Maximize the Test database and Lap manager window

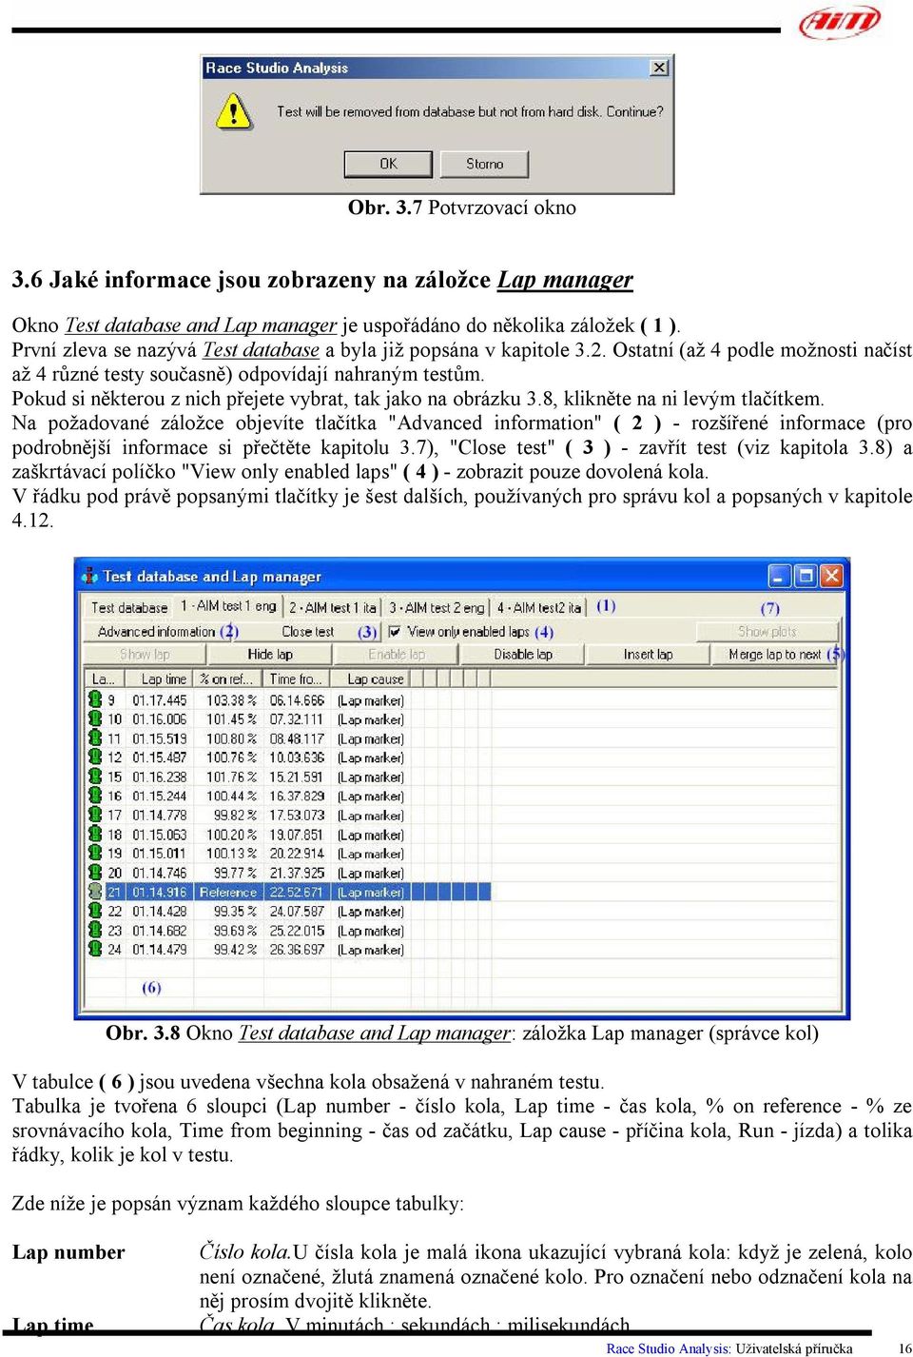[806, 576]
